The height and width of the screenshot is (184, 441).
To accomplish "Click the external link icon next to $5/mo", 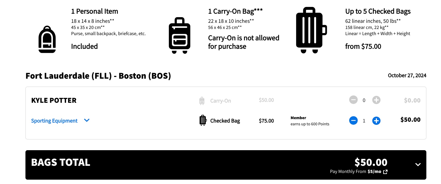I will [x=385, y=172].
